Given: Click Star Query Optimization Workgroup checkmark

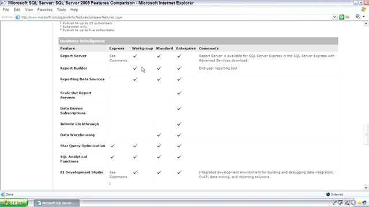Looking at the screenshot, I should [135, 145].
